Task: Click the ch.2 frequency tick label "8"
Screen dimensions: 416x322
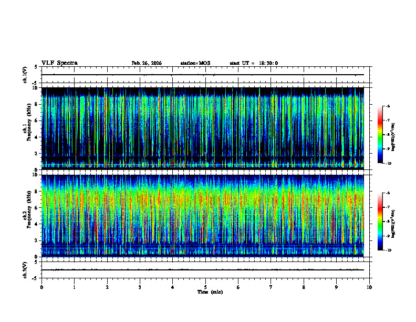Action: click(37, 192)
